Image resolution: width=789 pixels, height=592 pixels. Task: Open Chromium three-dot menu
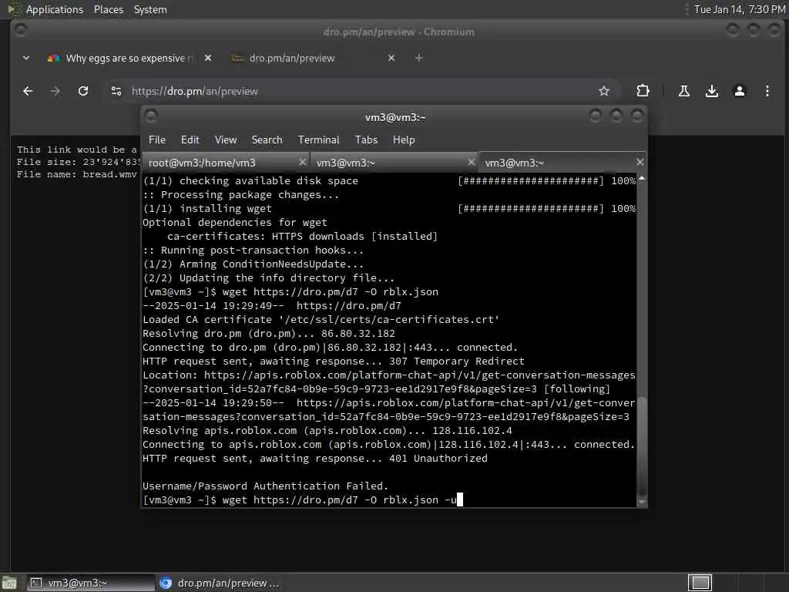click(767, 91)
